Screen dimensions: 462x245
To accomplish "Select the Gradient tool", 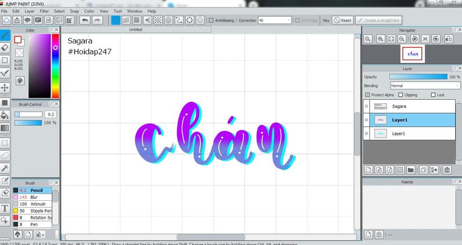I will (x=5, y=128).
